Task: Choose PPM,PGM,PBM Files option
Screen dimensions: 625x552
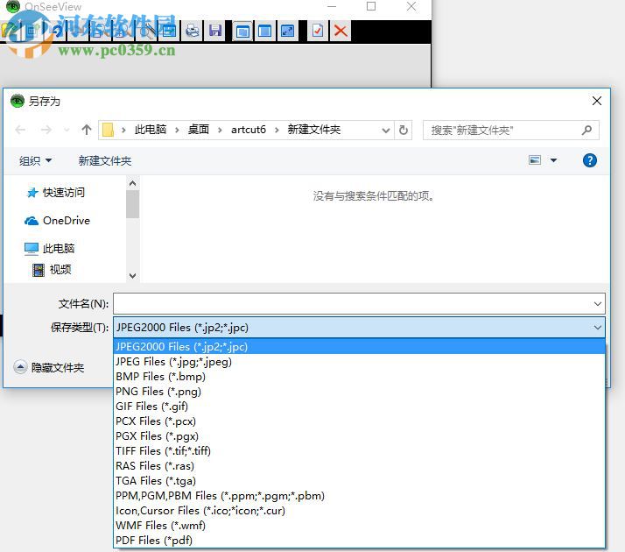Action: [x=359, y=496]
